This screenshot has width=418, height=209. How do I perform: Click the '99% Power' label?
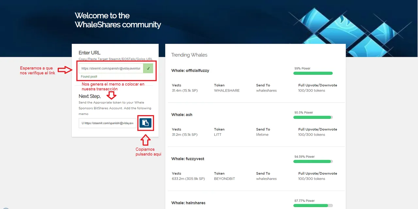[302, 68]
